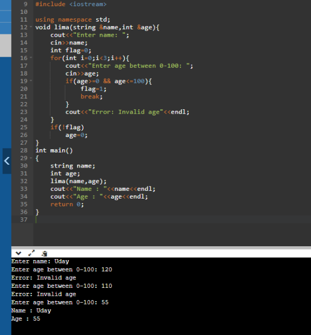Click the 'using namespace std;' line

pyautogui.click(x=73, y=19)
